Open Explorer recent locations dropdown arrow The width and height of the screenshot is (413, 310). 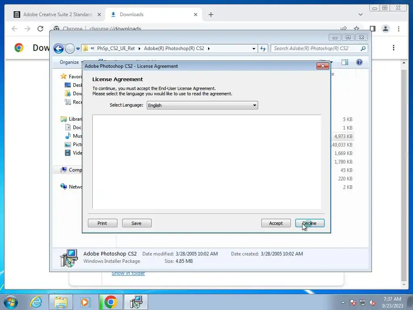[x=78, y=48]
